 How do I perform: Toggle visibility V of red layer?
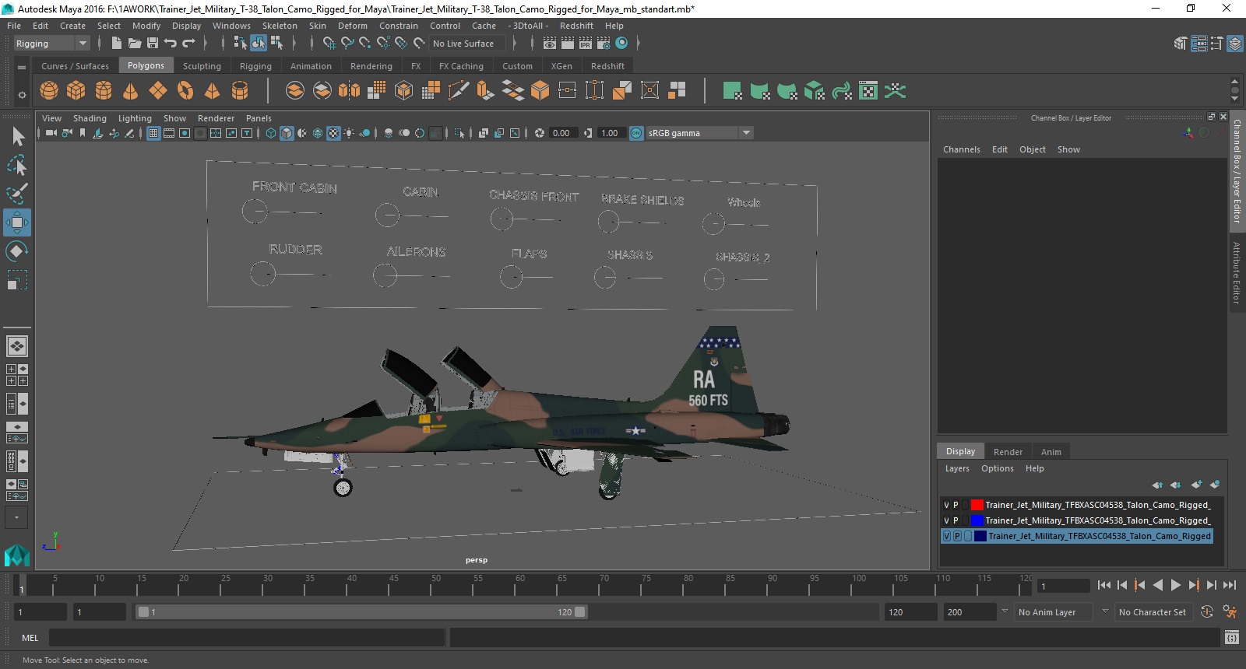tap(947, 505)
